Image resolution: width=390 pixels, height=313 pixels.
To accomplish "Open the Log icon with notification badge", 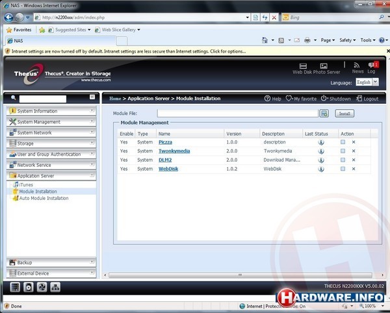I will click(x=372, y=65).
